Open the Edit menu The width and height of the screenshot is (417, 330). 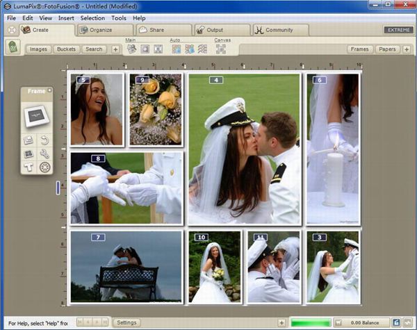point(27,18)
